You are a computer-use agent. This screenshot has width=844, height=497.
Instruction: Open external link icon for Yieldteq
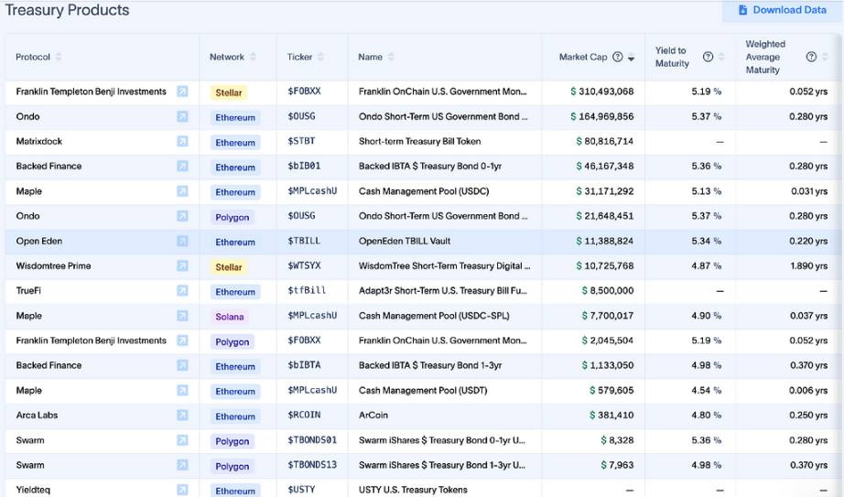182,490
